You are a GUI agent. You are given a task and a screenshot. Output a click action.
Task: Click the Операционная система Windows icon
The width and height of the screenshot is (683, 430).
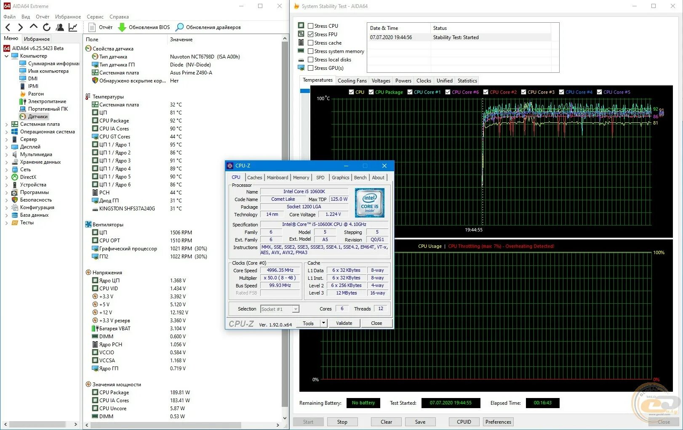pyautogui.click(x=15, y=132)
